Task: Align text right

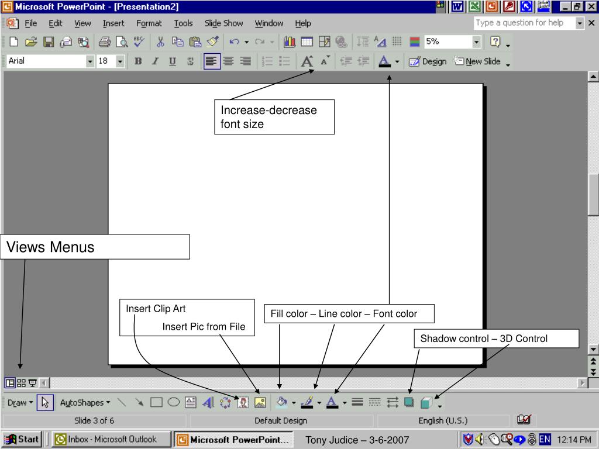Action: (246, 61)
